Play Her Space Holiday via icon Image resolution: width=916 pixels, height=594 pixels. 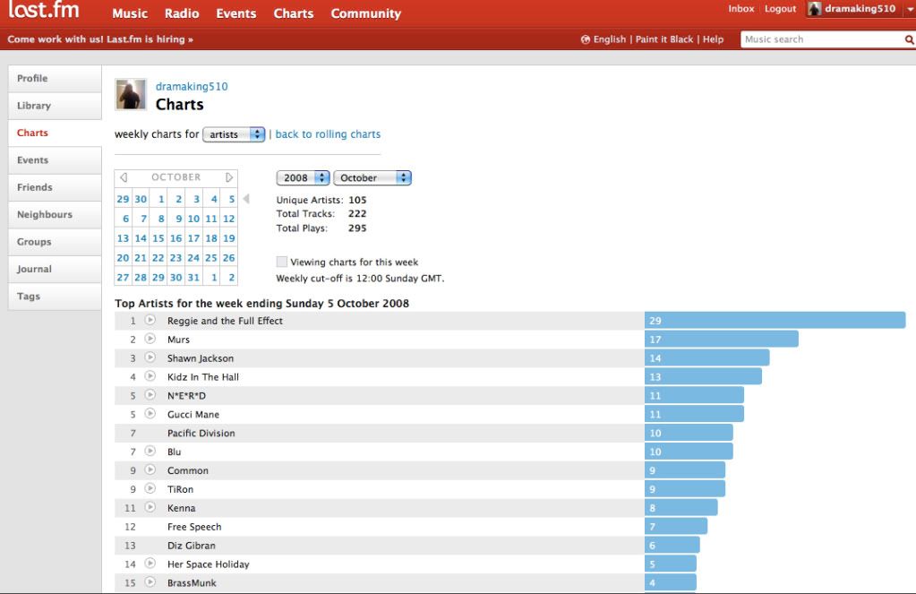point(150,563)
